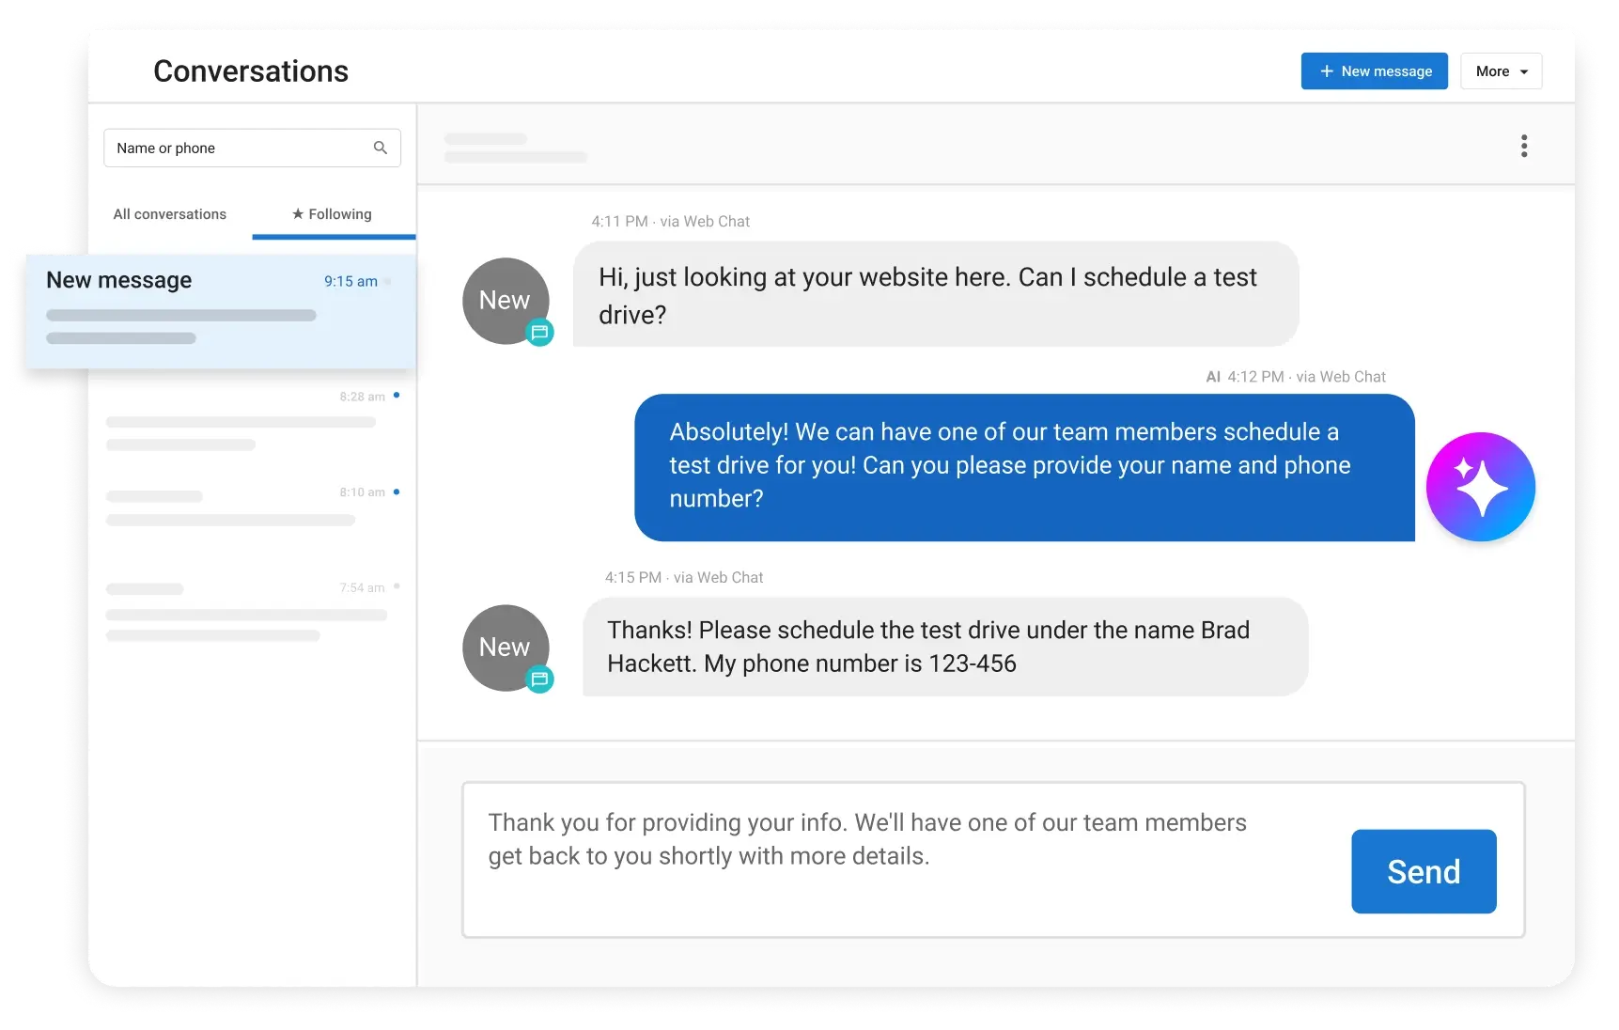The height and width of the screenshot is (1030, 1619).
Task: Click the gray New avatar in the chat
Action: pyautogui.click(x=506, y=300)
